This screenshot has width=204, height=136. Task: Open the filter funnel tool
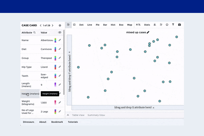pos(173,25)
